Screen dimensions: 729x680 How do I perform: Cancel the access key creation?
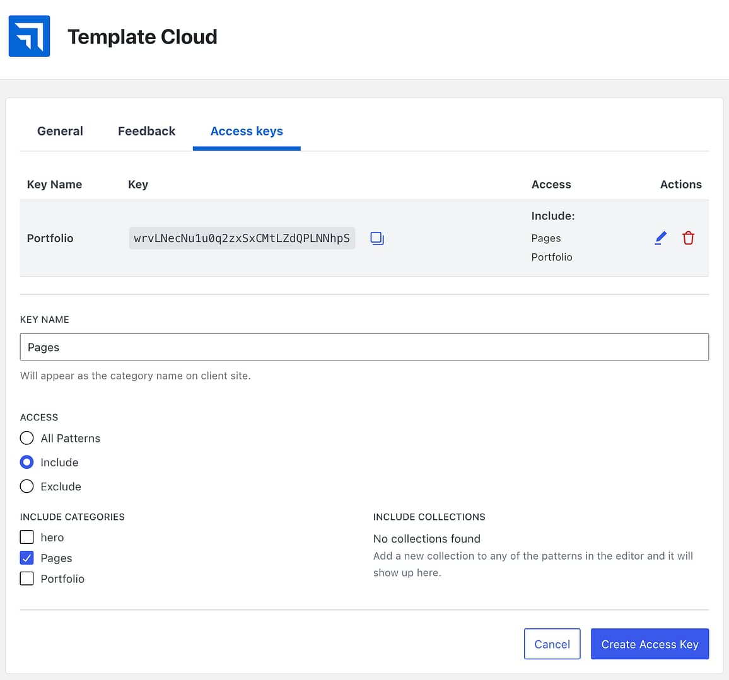coord(552,644)
